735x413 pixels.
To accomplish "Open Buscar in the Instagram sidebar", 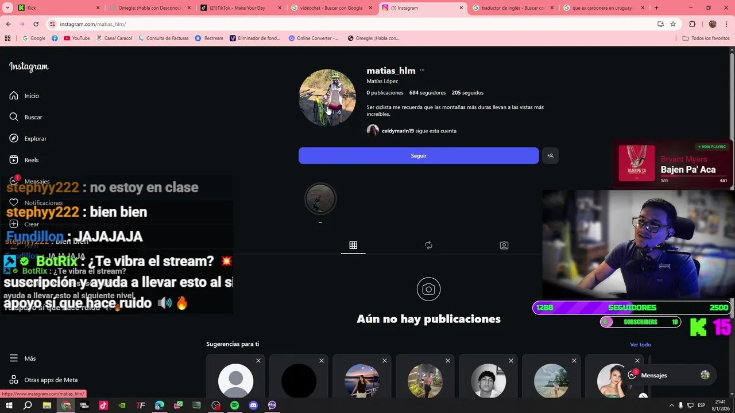I will [x=25, y=117].
